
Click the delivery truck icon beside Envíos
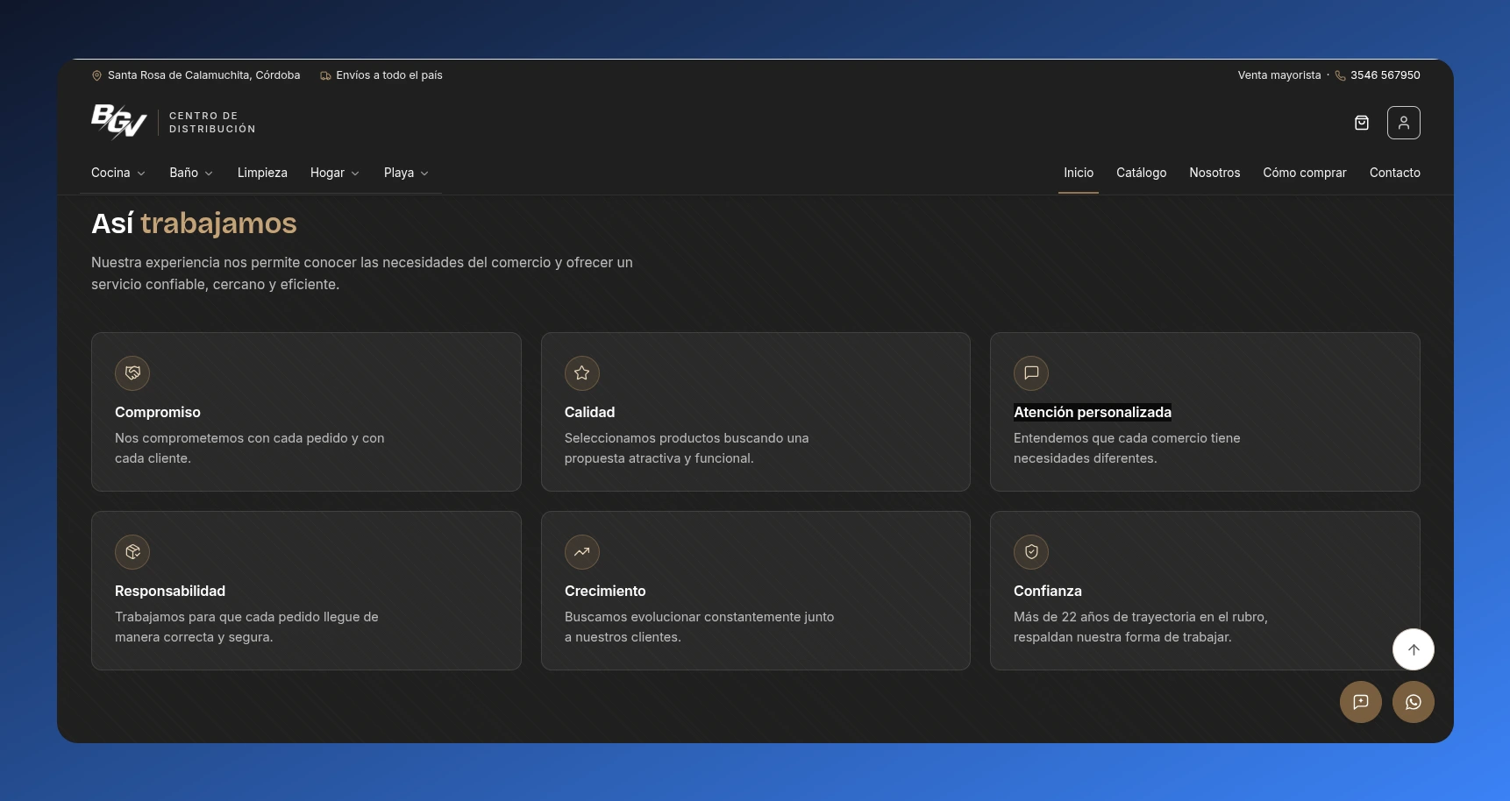click(325, 75)
